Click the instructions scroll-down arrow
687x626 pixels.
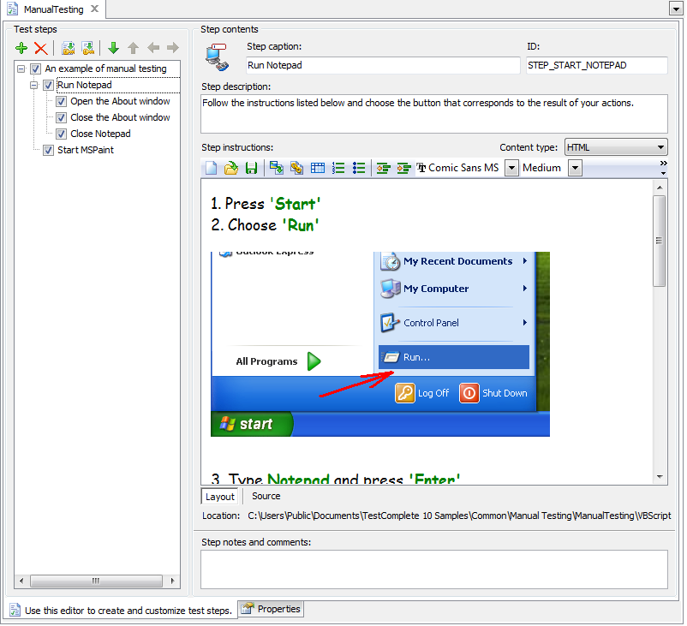coord(660,477)
